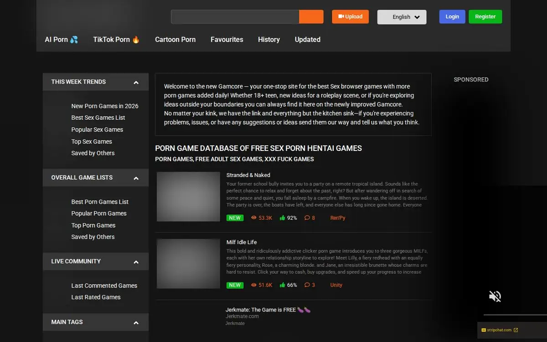Go to the History menu item
This screenshot has width=547, height=342.
coord(269,40)
